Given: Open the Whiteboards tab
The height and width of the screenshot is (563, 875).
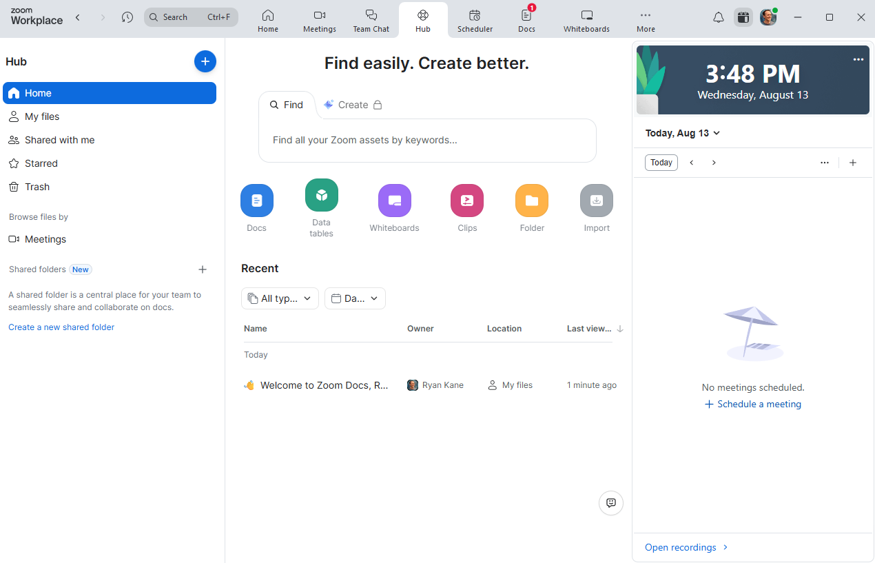Looking at the screenshot, I should point(586,21).
